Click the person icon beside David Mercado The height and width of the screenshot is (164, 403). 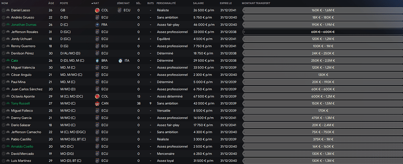[x=8, y=154]
